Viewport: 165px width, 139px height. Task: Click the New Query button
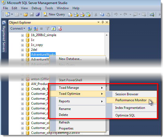[x=54, y=14]
